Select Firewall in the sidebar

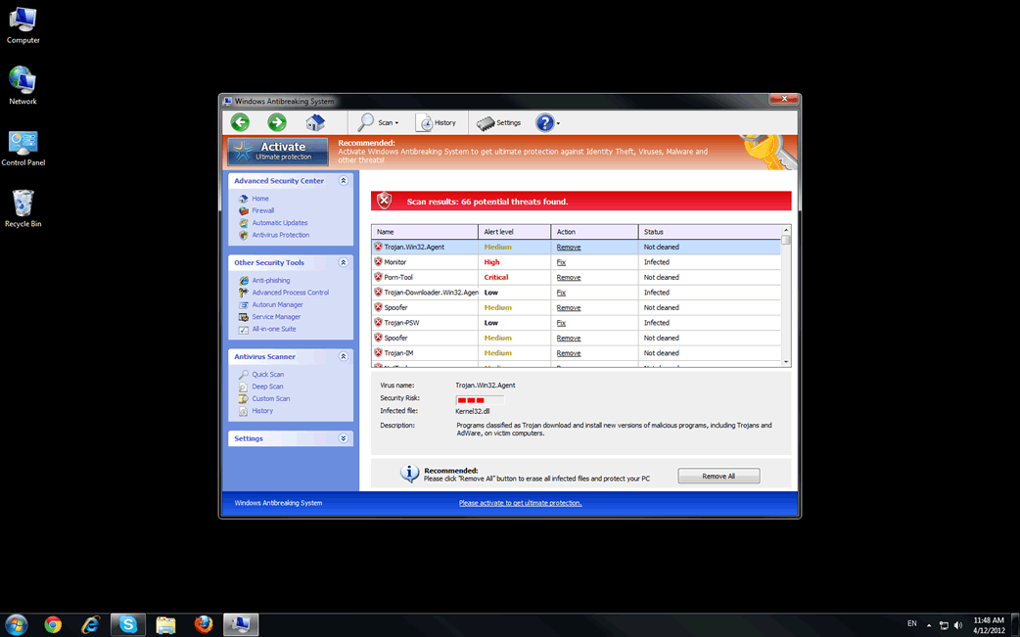point(262,210)
